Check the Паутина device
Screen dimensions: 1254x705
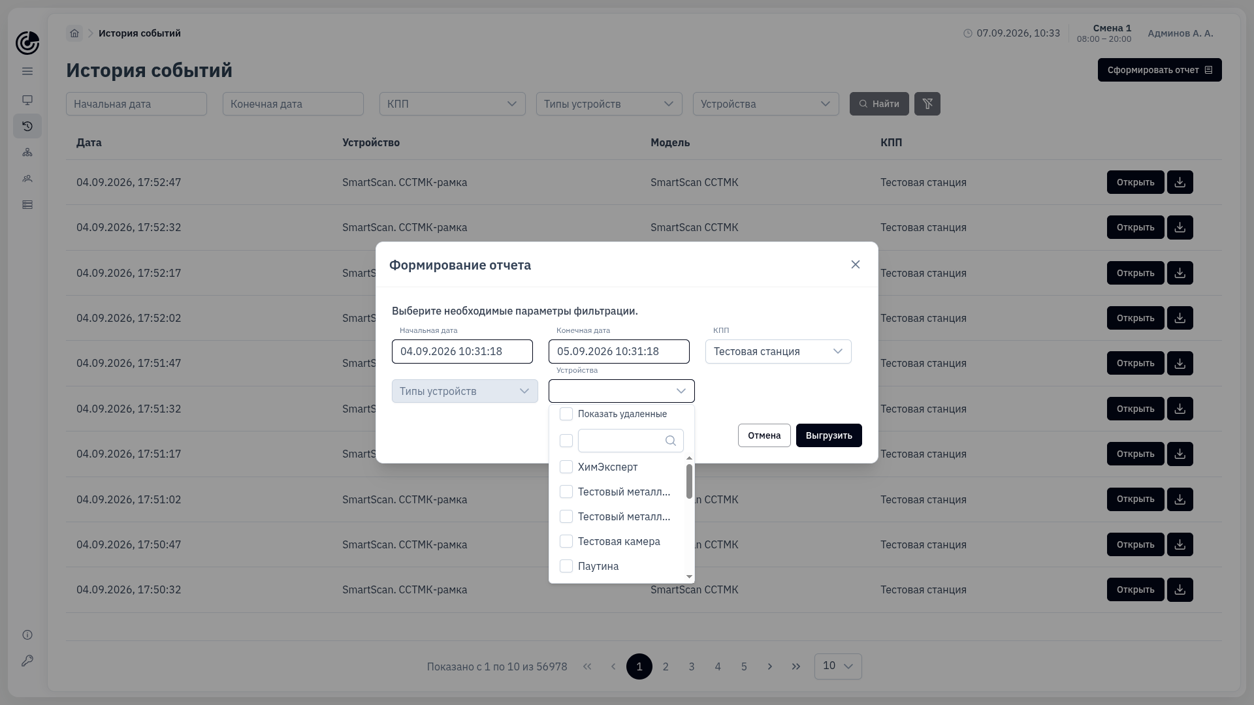coord(566,566)
